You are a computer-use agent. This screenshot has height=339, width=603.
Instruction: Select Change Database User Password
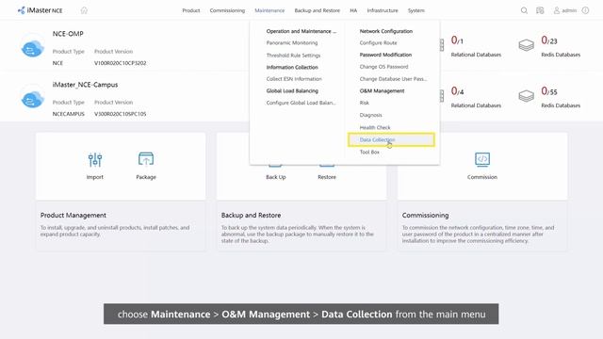[x=393, y=79]
